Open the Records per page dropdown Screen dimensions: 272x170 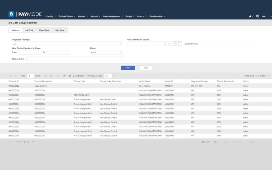(114, 76)
